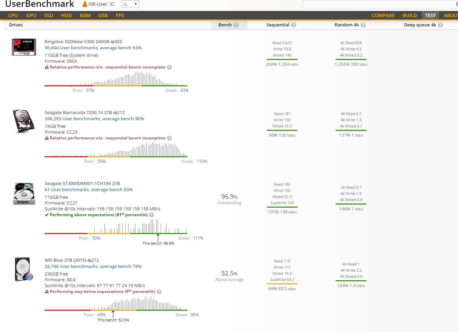Open Kingston SSDNow V300 240GB link

coord(83,41)
